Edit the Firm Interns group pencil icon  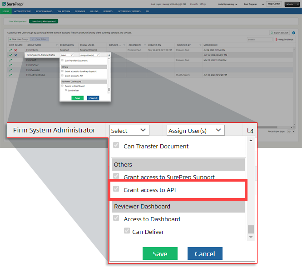tap(10, 50)
